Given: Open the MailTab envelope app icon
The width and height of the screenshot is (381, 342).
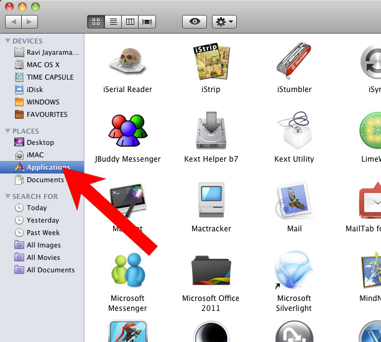Looking at the screenshot, I should point(370,200).
